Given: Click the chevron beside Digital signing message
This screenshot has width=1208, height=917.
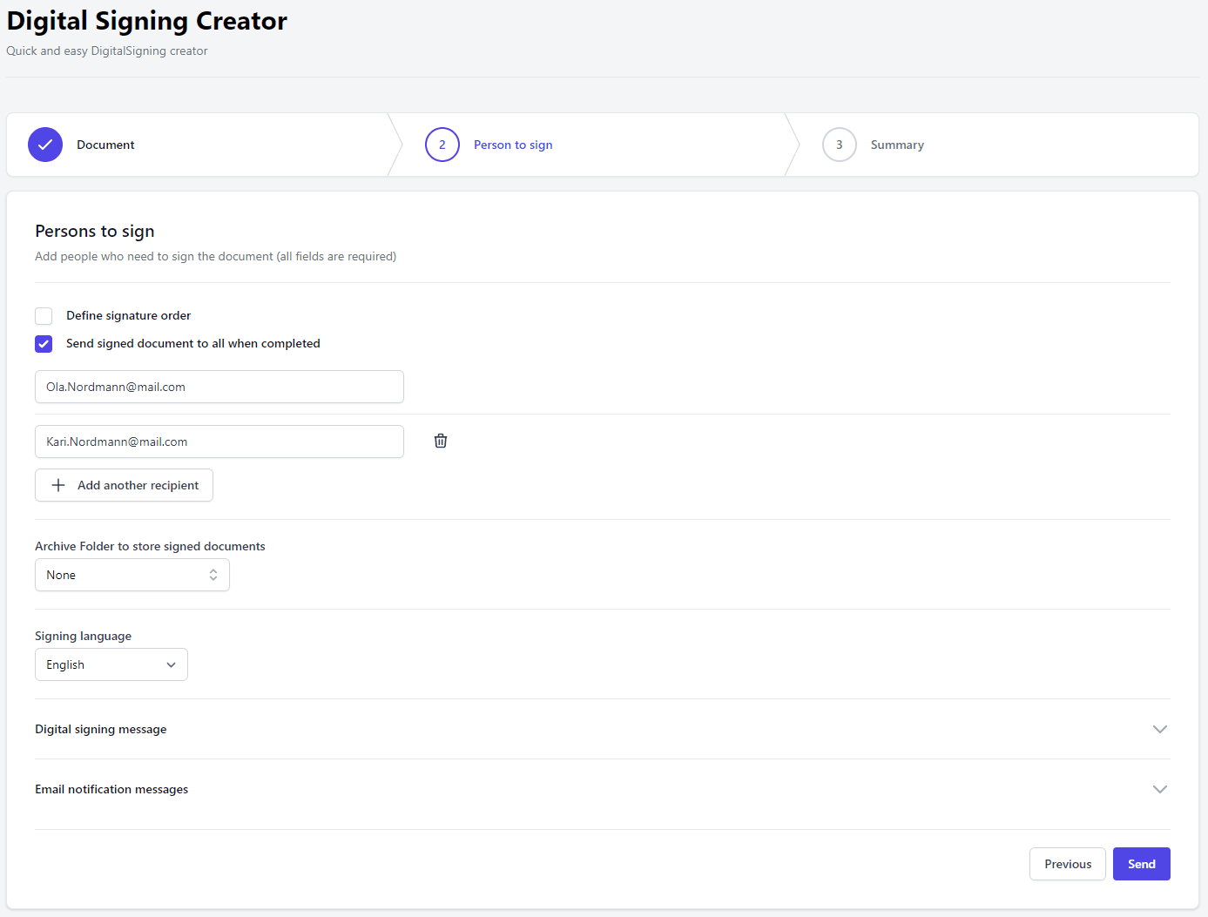Looking at the screenshot, I should [x=1159, y=729].
